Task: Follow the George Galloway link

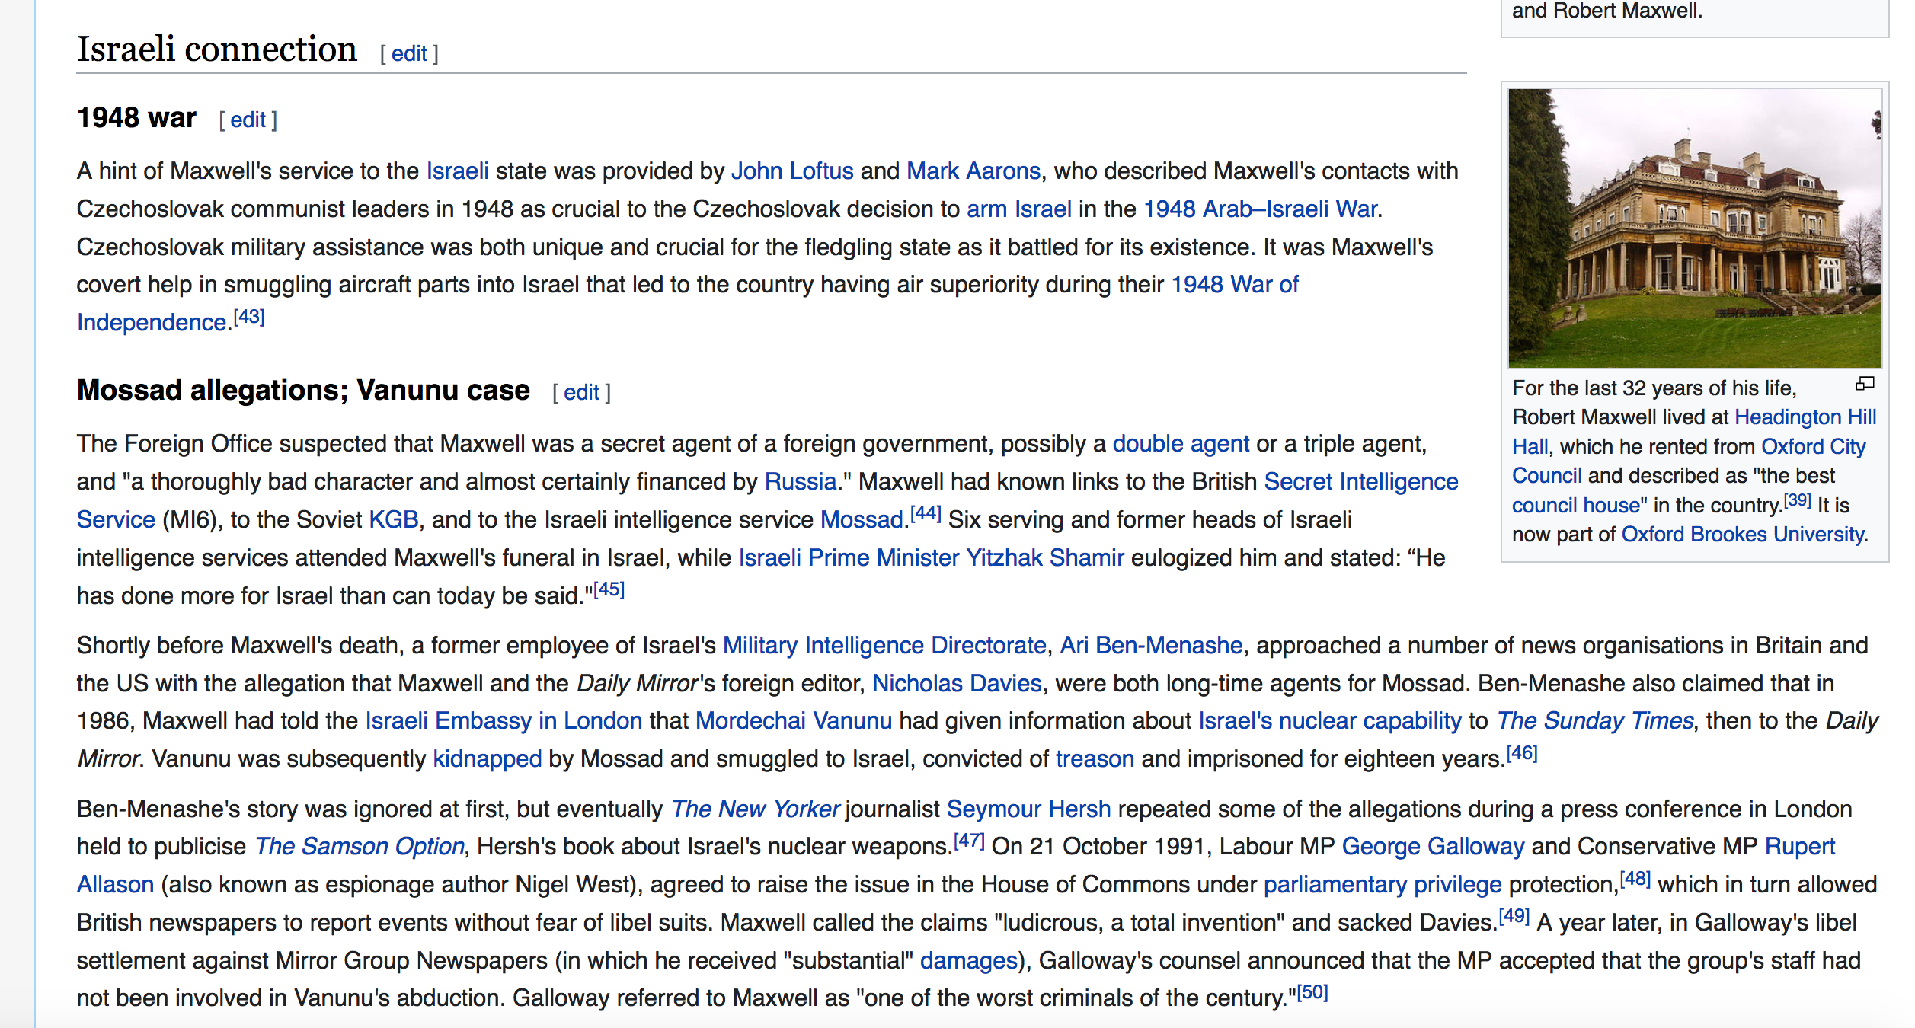Action: pos(1433,847)
